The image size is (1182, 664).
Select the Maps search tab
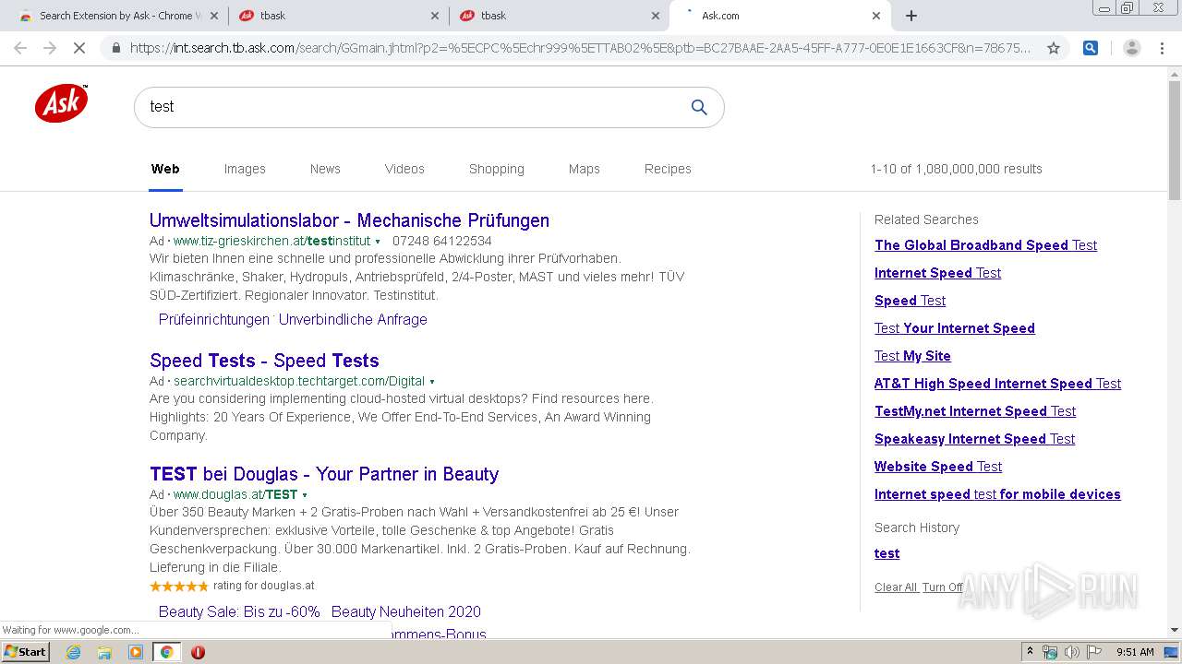tap(585, 169)
